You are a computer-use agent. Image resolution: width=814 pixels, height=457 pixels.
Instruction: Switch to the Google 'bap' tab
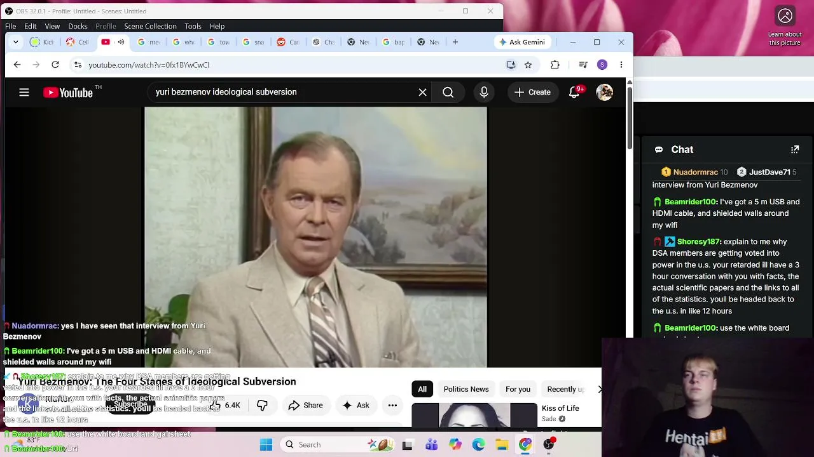click(x=393, y=42)
